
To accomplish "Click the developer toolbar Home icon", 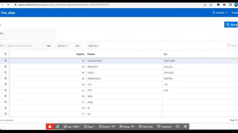I will tap(58, 126).
